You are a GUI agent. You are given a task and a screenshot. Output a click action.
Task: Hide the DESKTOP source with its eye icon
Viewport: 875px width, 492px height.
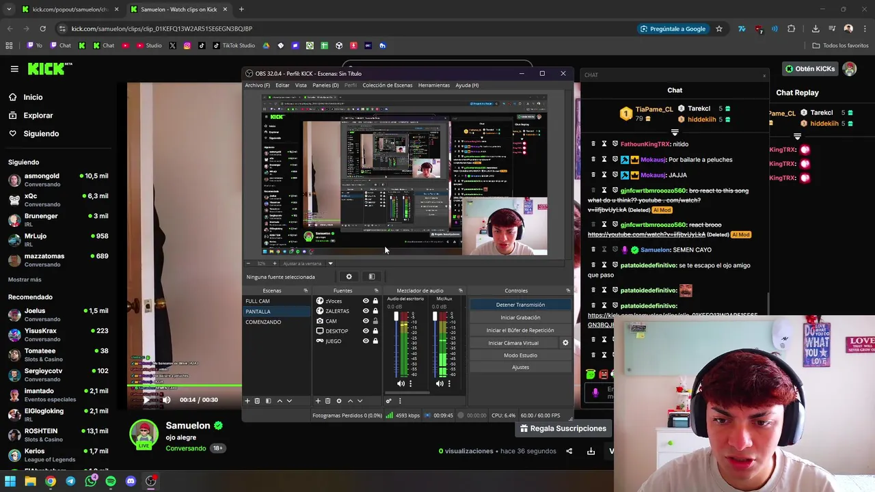click(366, 331)
